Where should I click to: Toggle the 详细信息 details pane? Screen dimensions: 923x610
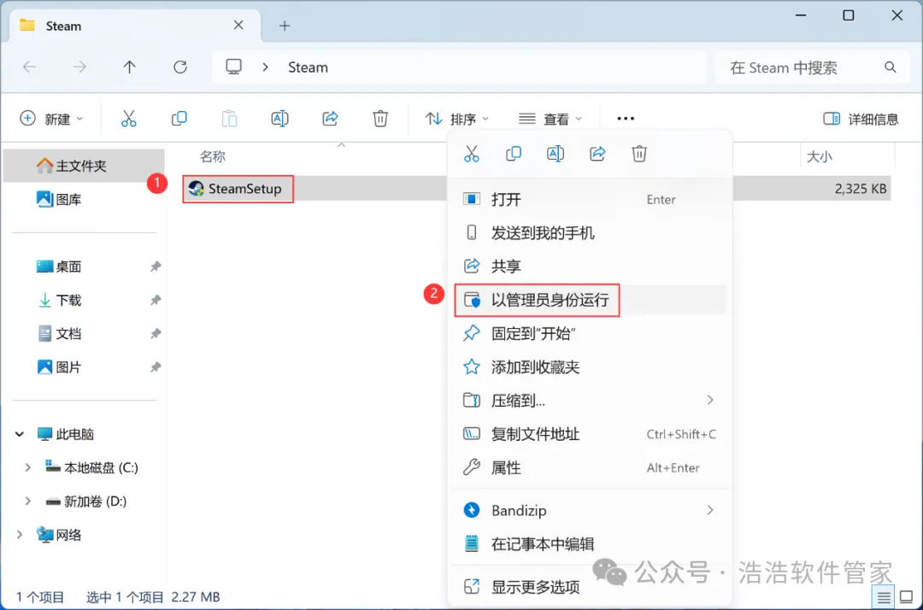coord(861,119)
